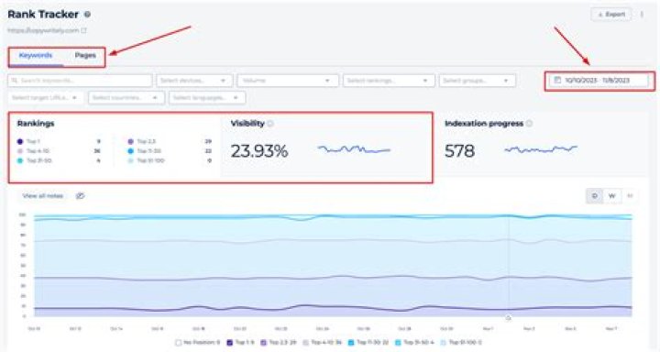Viewport: 660px width, 352px height.
Task: Toggle No Position series in chart legend
Action: pos(197,343)
